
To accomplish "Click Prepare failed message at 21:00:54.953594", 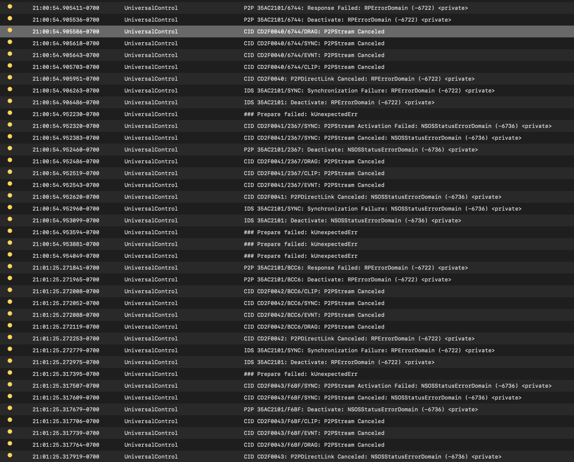I will [x=301, y=232].
